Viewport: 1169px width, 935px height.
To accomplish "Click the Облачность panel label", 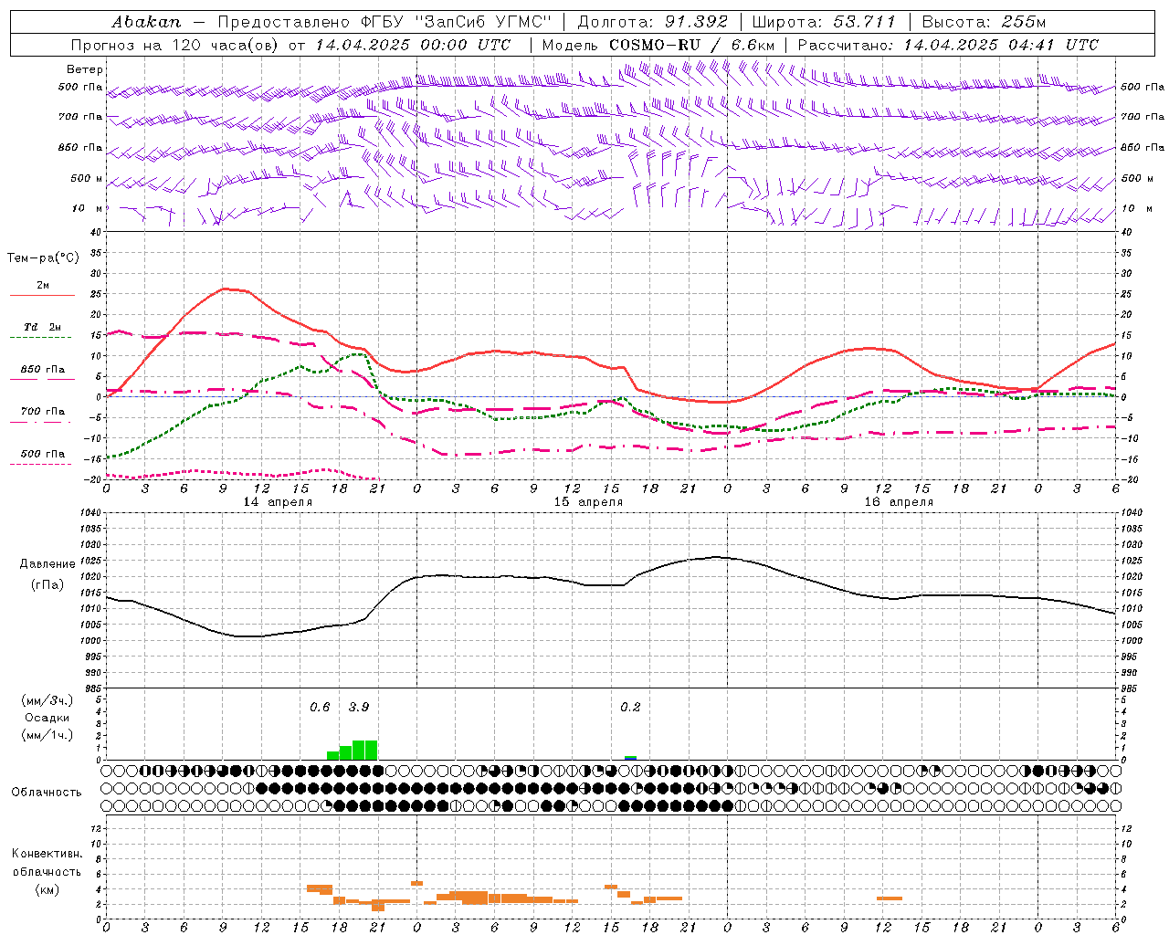I will click(x=47, y=793).
